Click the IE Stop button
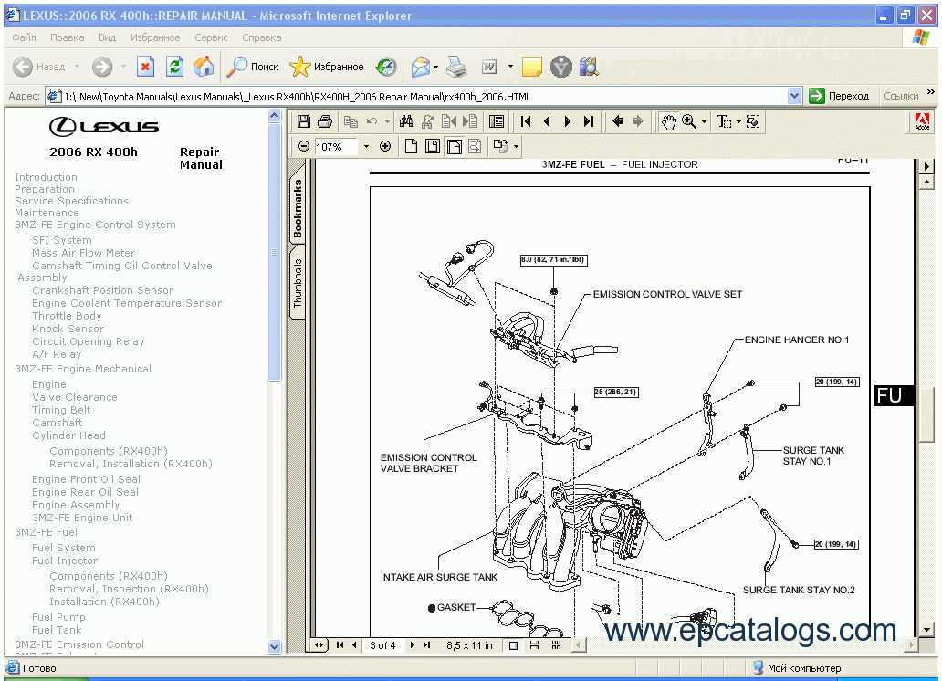The image size is (942, 681). click(x=145, y=67)
